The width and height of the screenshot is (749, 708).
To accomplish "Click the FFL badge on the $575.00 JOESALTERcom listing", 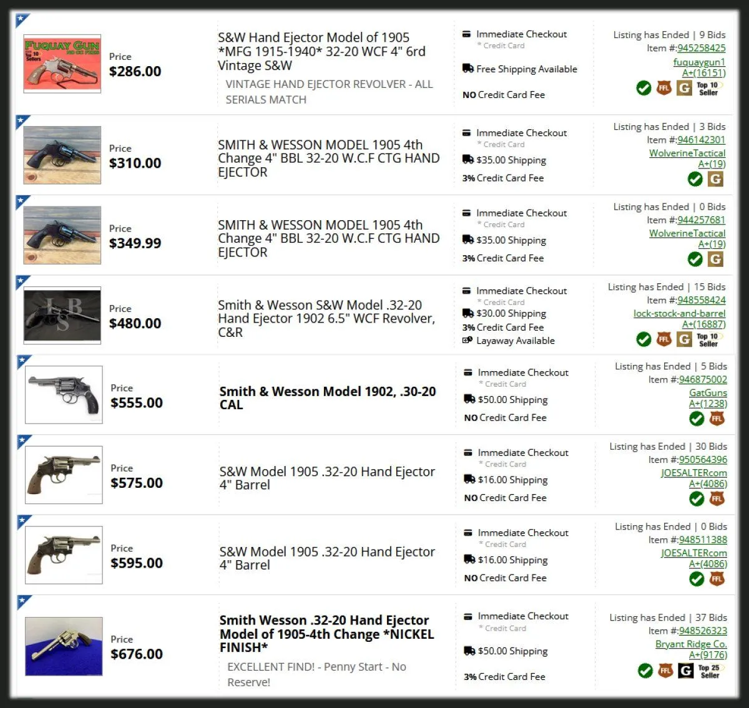I will tap(717, 499).
